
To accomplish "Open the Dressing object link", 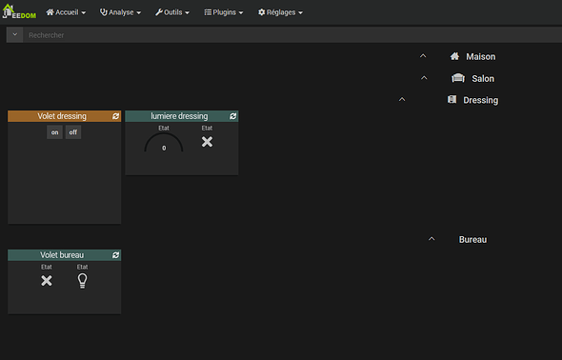I will [481, 100].
